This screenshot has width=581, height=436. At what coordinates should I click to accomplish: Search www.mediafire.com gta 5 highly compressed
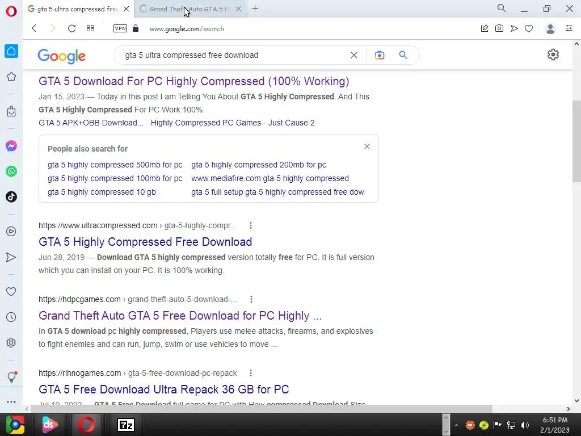point(270,178)
